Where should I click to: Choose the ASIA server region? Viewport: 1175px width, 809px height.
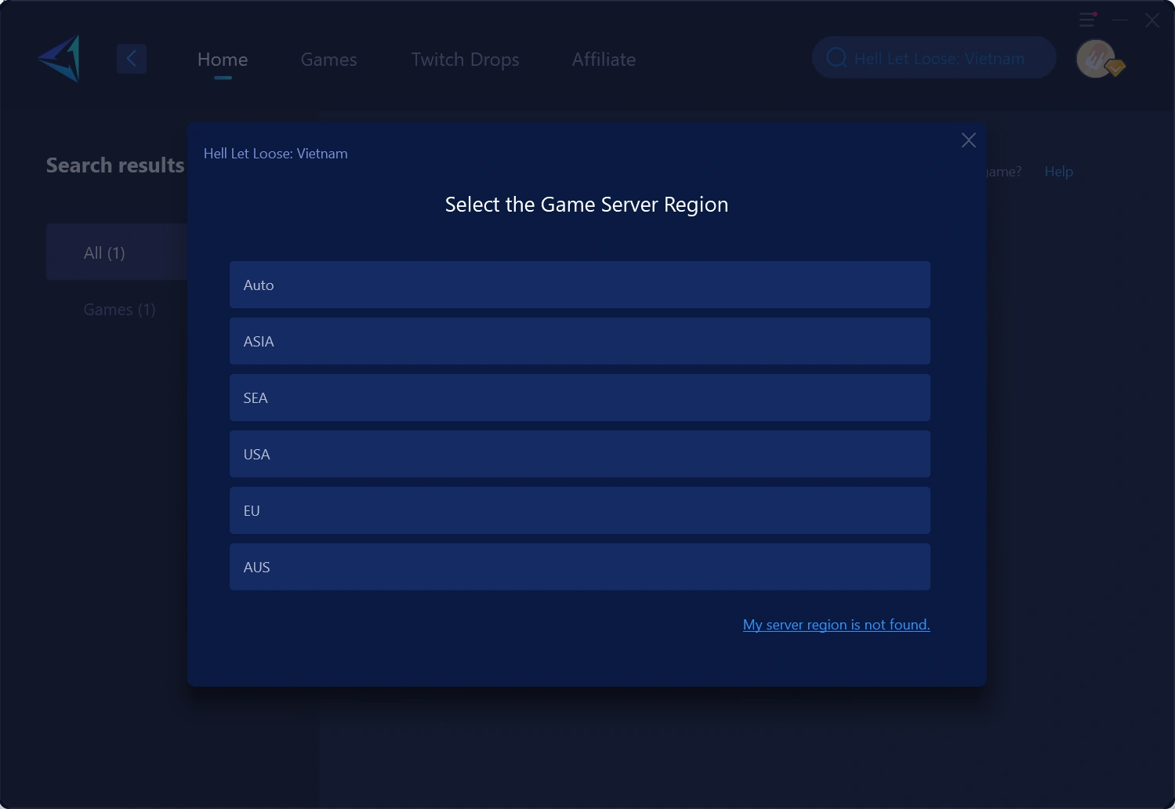pos(580,341)
